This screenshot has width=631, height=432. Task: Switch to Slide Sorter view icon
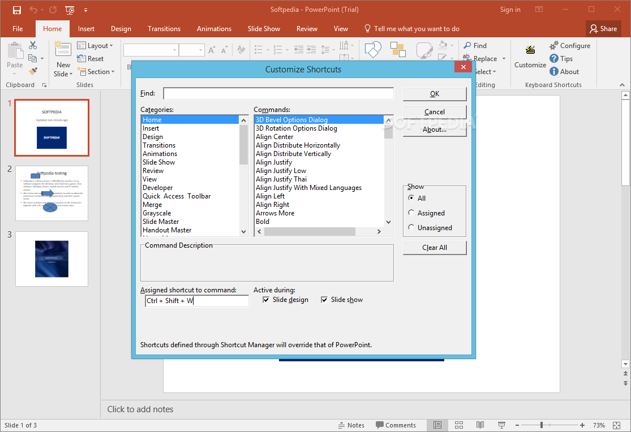tap(459, 425)
